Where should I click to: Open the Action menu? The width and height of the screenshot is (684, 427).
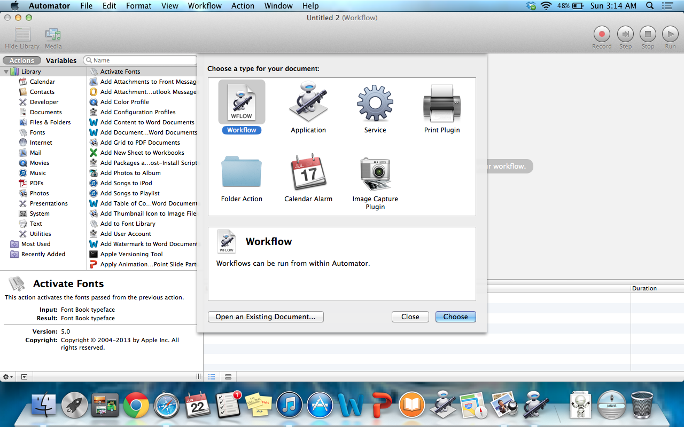tap(243, 6)
